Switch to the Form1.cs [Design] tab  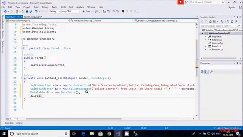pos(33,17)
